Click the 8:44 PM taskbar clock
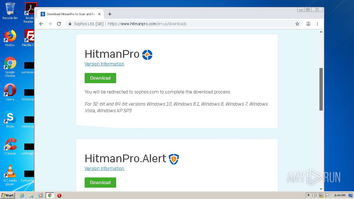This screenshot has width=354, height=199. [x=340, y=195]
